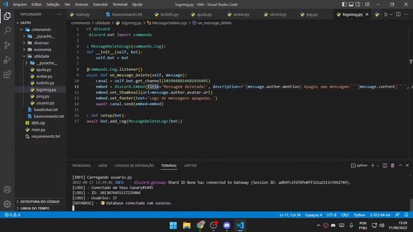Open the Editar menu

pyautogui.click(x=36, y=5)
